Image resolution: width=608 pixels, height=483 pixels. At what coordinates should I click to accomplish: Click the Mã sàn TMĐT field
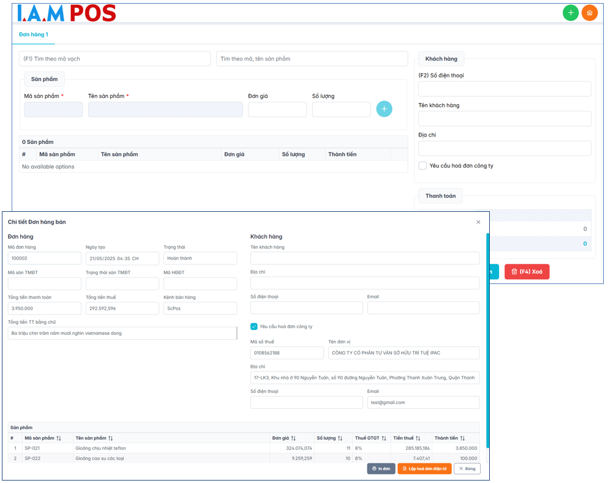(45, 283)
